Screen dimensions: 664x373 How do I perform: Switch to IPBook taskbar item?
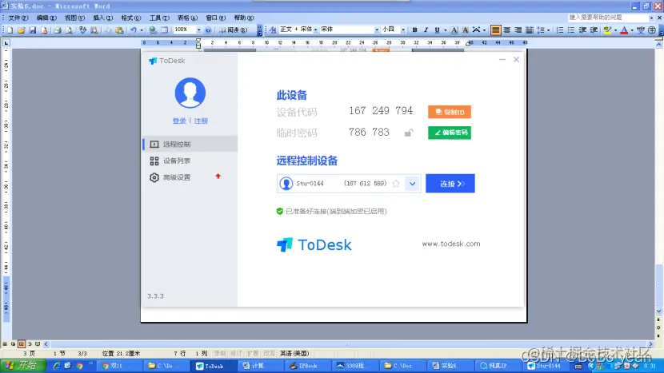click(307, 366)
